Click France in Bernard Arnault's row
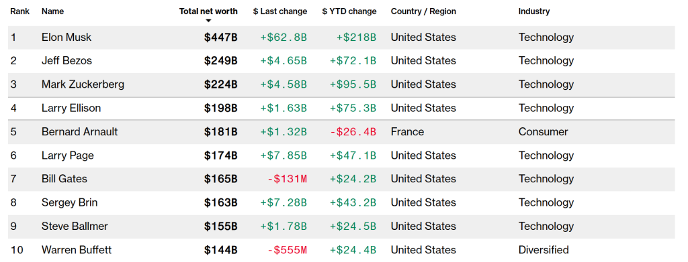The height and width of the screenshot is (262, 688). 407,131
